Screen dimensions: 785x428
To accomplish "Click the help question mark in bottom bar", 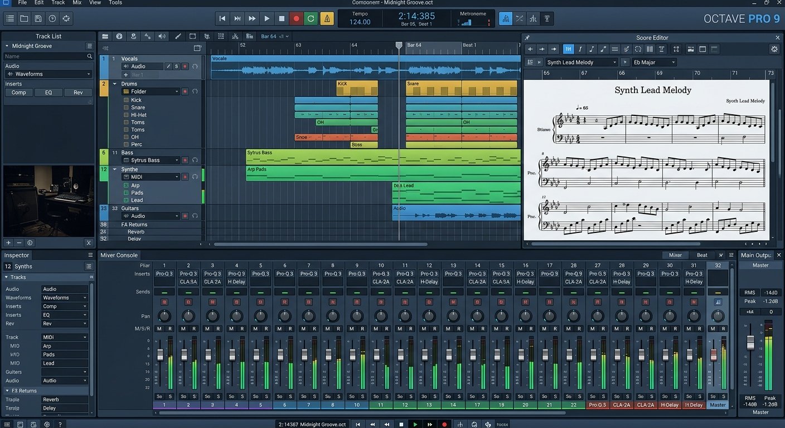I will (x=60, y=424).
